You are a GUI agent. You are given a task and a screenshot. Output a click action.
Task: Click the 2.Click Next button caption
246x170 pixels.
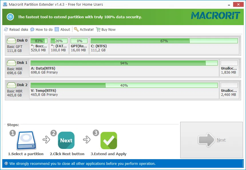click(x=67, y=154)
